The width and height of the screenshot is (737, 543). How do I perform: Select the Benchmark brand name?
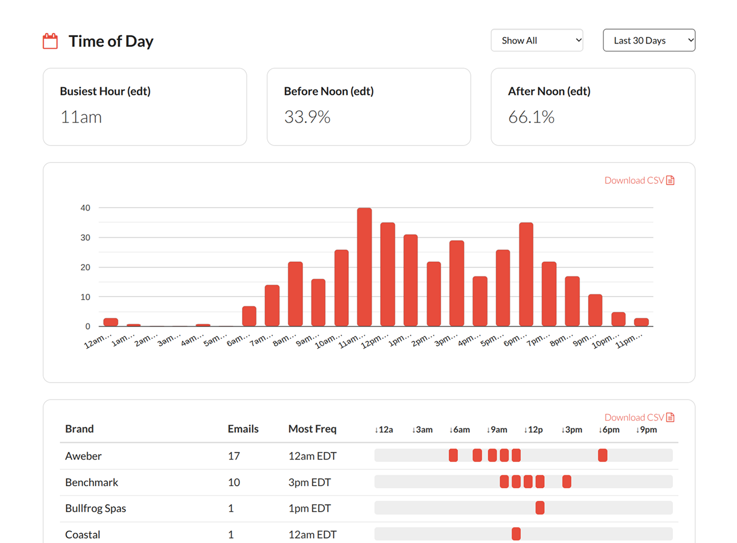click(92, 482)
